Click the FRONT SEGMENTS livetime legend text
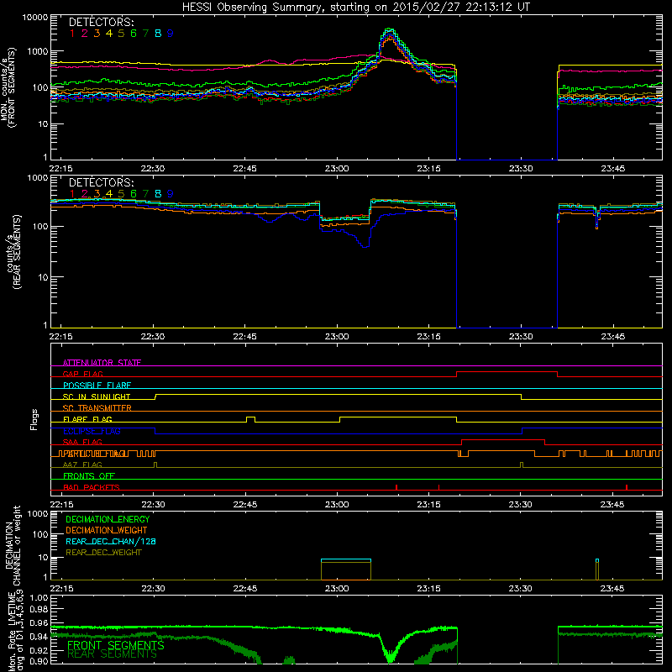 tap(116, 645)
